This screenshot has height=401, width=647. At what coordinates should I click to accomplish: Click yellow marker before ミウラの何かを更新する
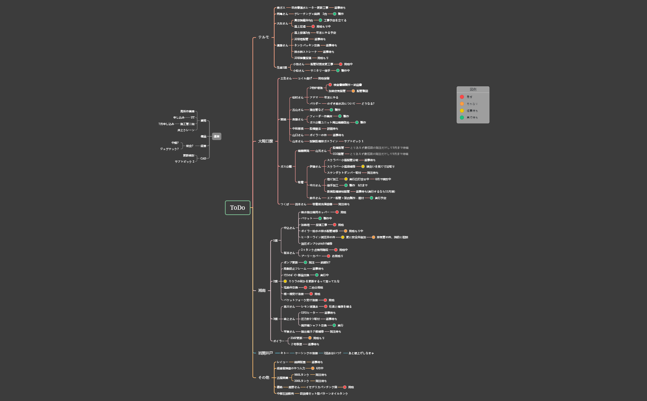tap(285, 281)
